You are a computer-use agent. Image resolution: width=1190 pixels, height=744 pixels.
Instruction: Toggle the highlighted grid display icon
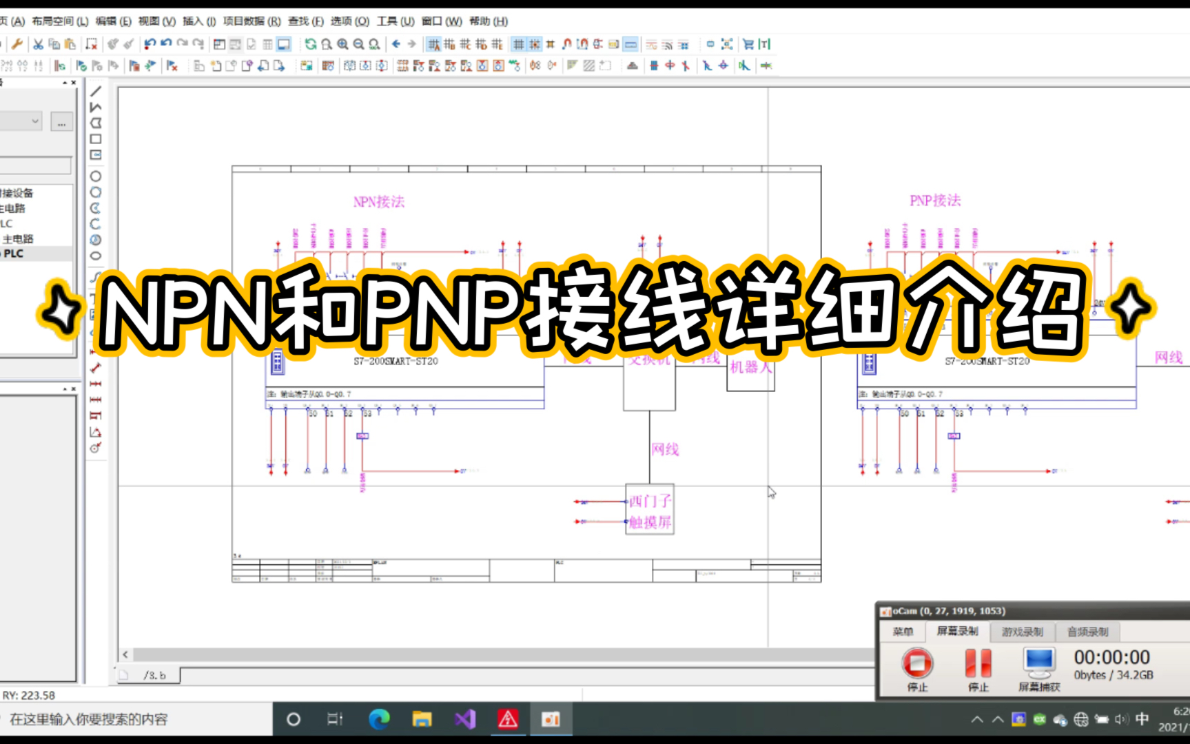pos(517,44)
